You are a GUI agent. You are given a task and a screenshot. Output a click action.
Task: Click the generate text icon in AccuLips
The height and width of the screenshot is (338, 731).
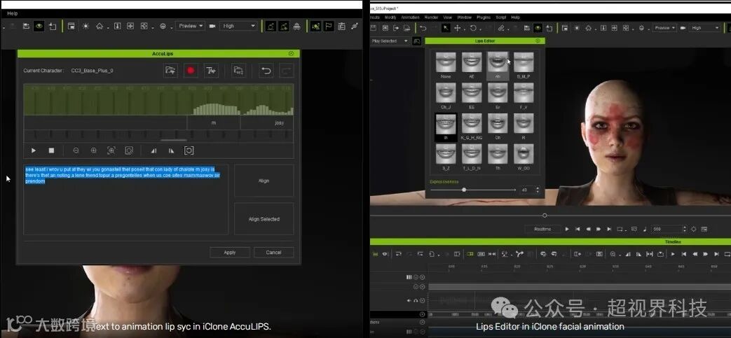211,71
